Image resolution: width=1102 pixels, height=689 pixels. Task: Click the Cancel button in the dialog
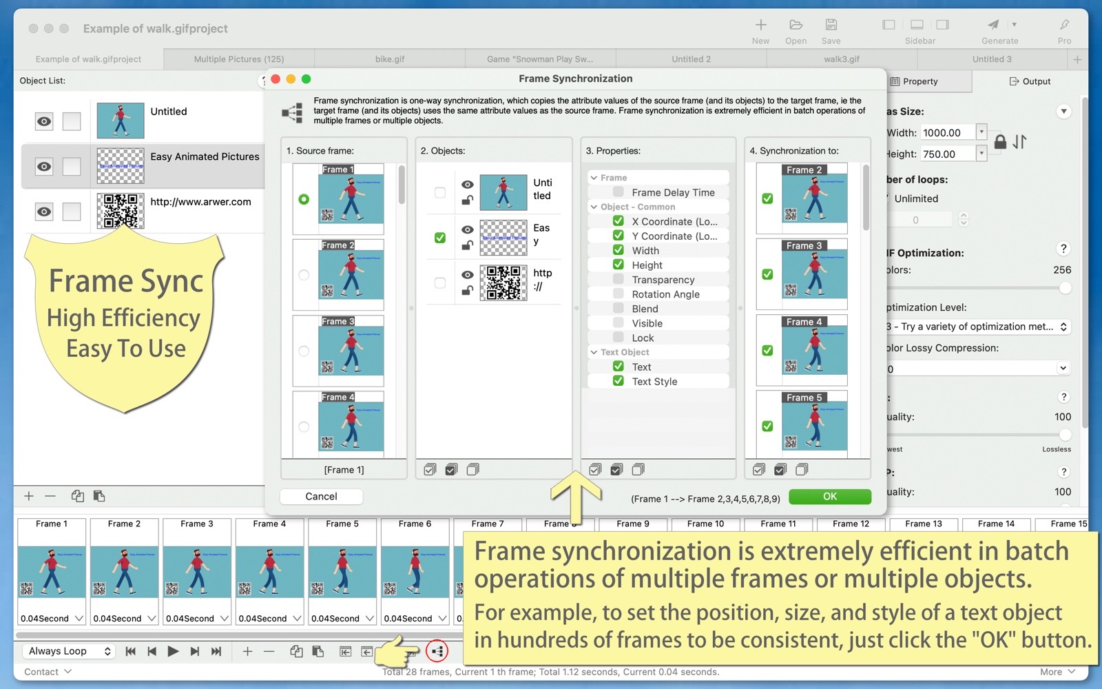[x=321, y=496]
